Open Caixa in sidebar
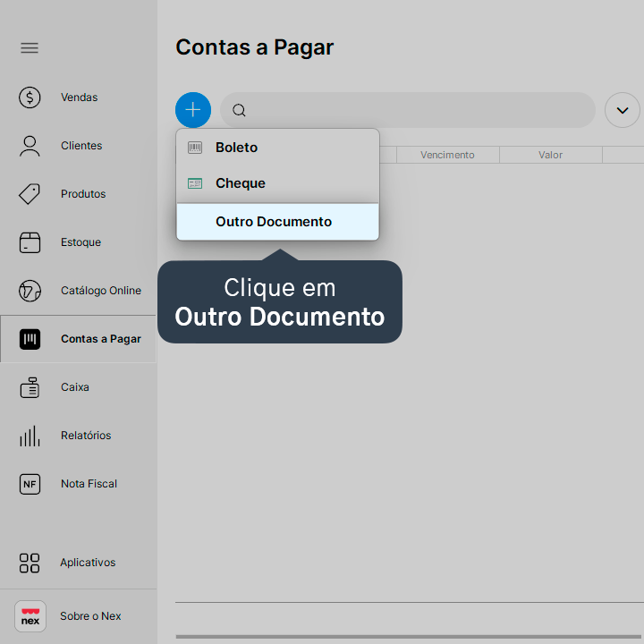Image resolution: width=644 pixels, height=644 pixels. (75, 387)
